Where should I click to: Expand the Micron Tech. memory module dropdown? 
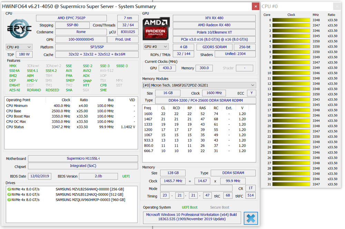coord(199,85)
